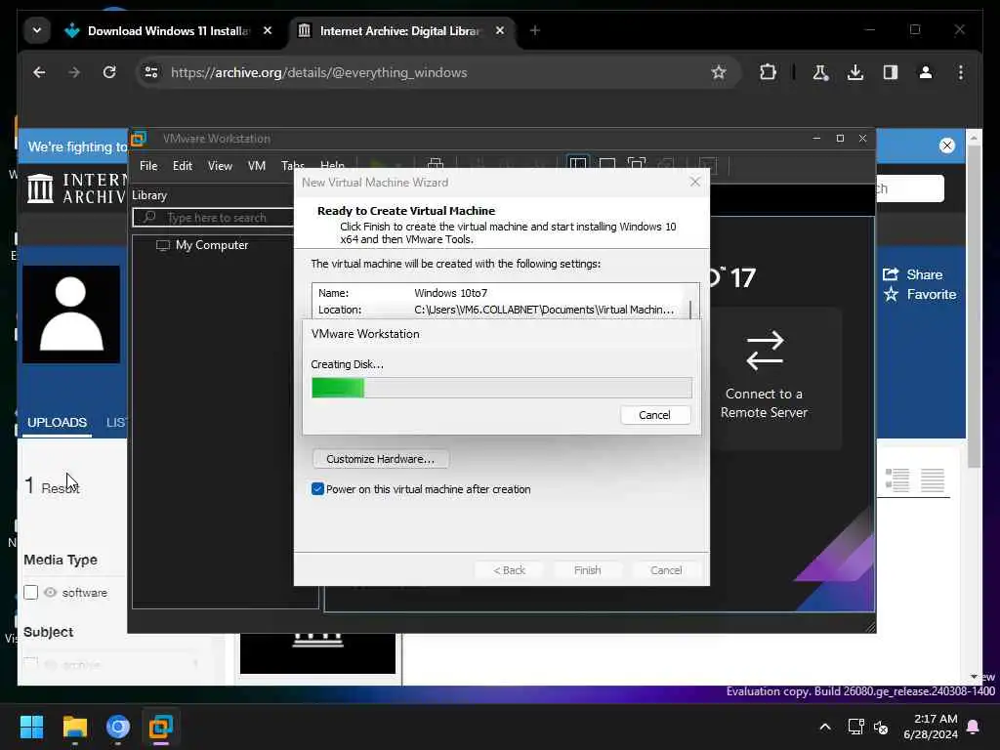Click the Connect to Remote Server arrows icon

click(x=764, y=351)
